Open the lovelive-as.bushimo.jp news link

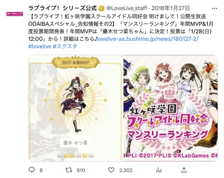(147, 39)
